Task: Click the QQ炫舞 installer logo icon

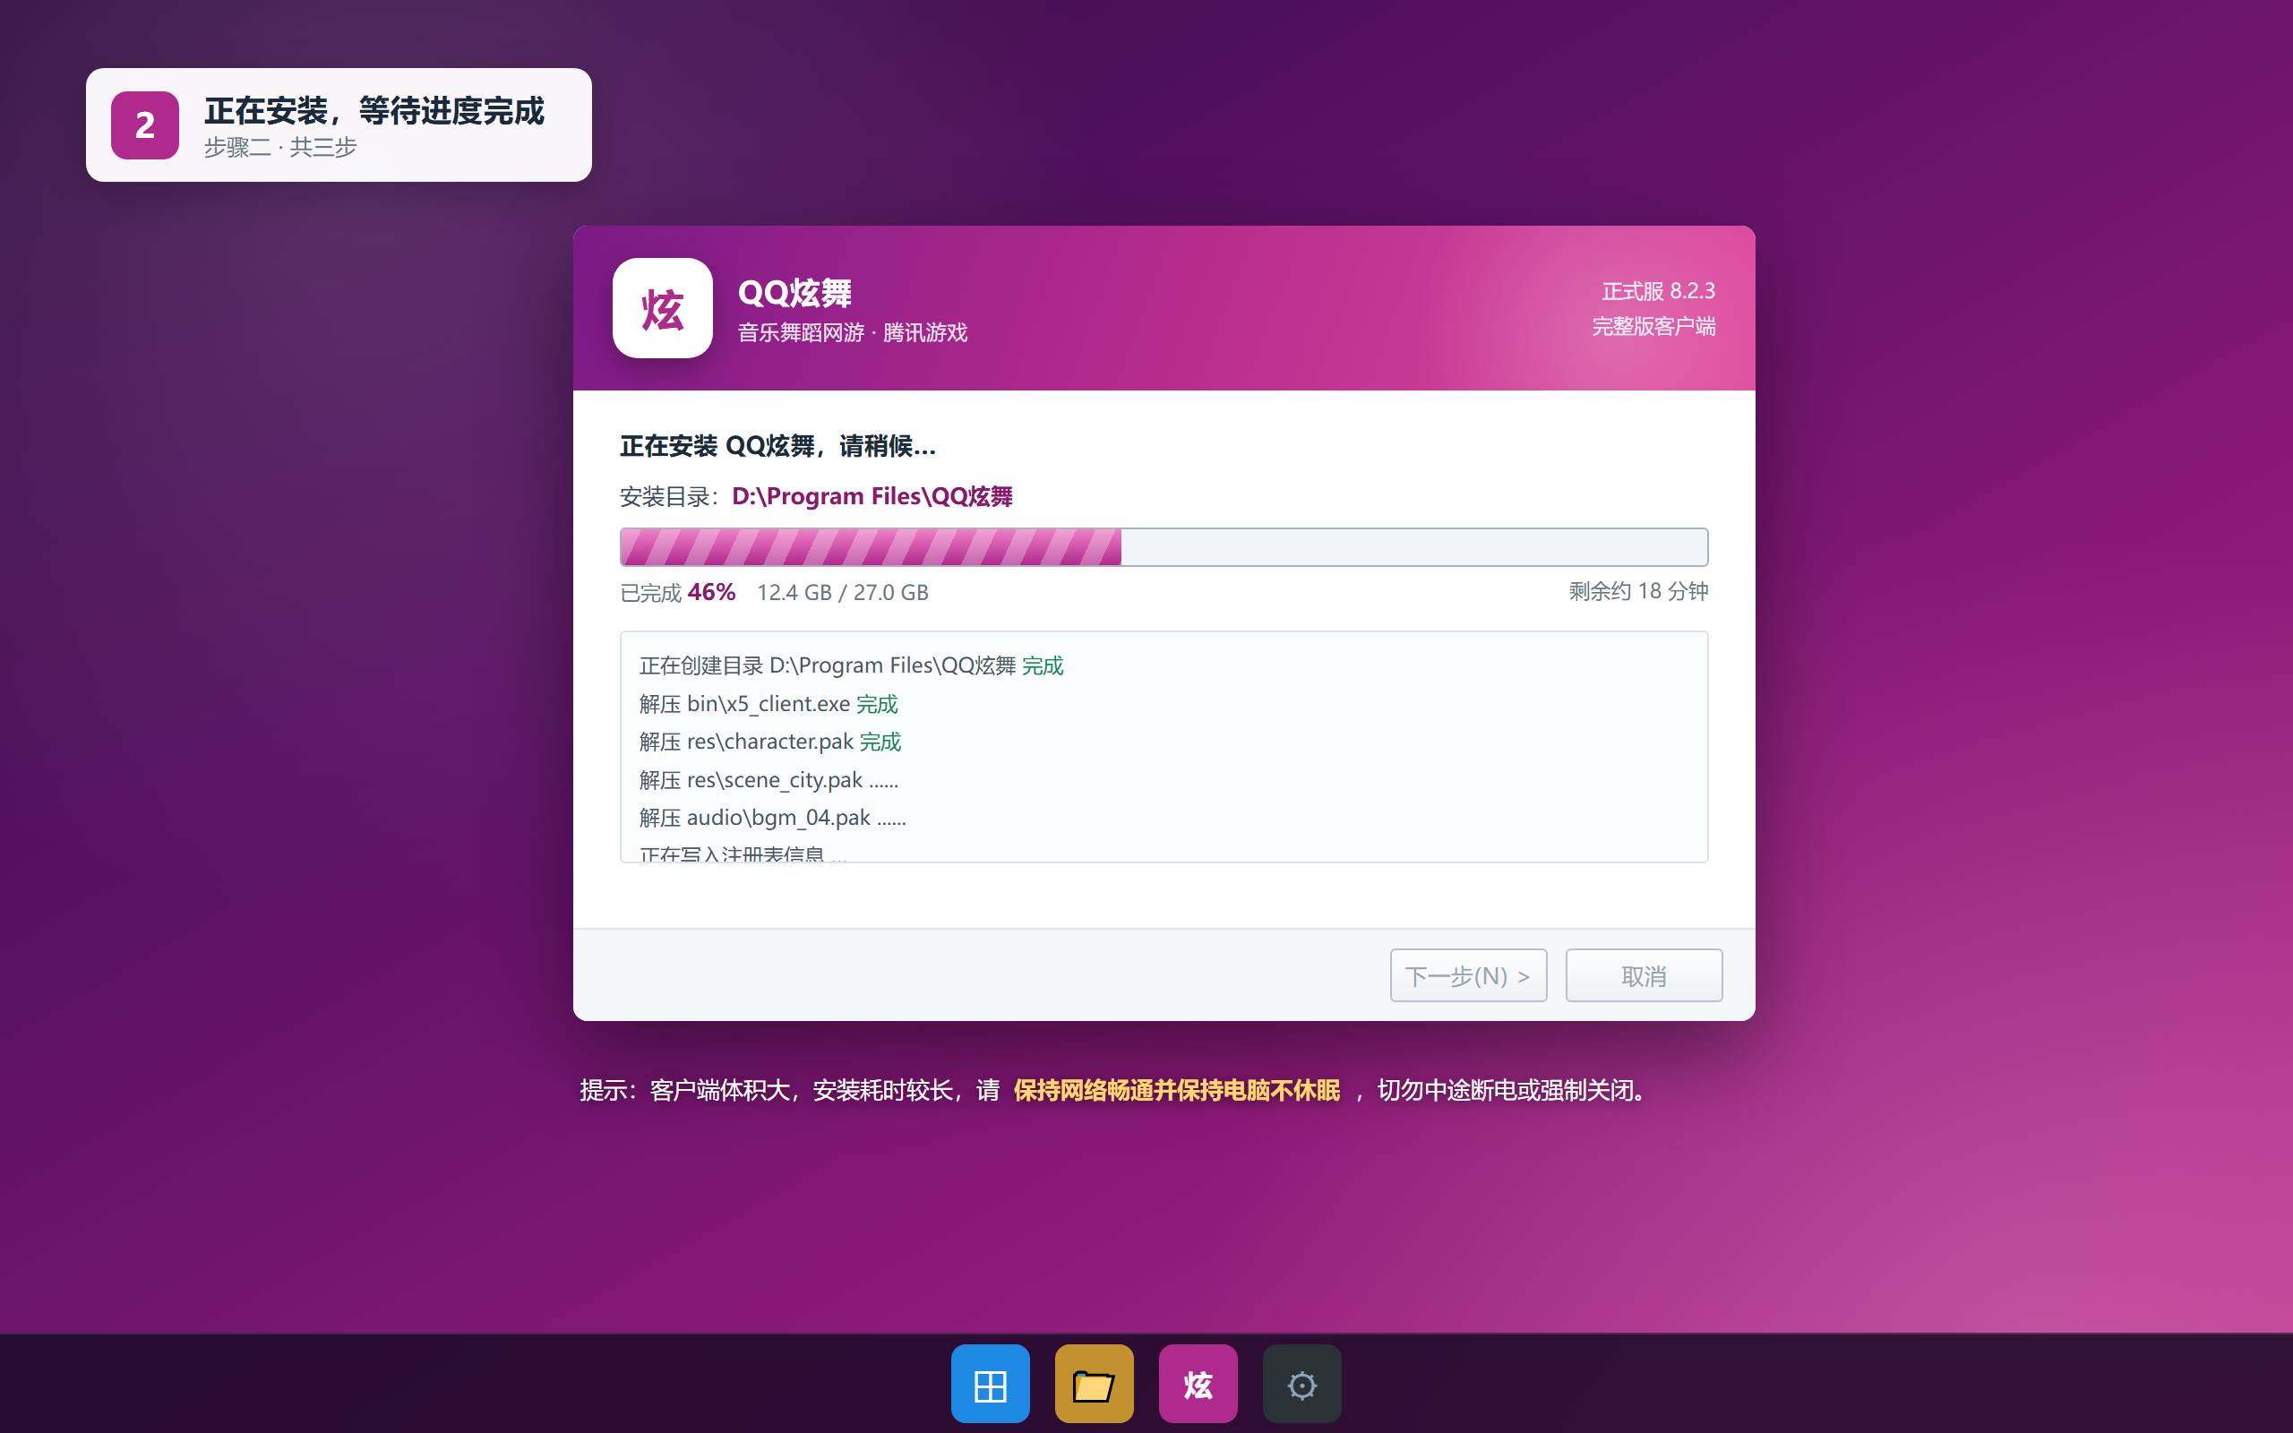Action: (x=662, y=308)
